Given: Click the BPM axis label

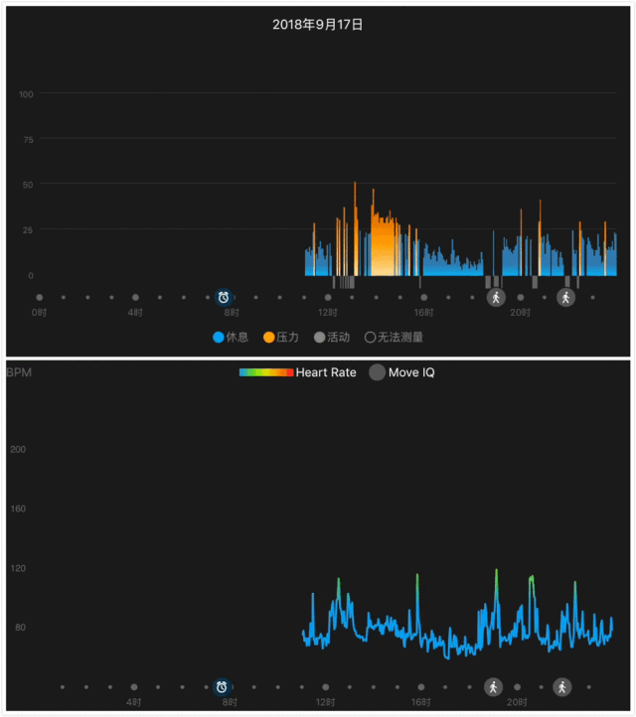Looking at the screenshot, I should (19, 373).
